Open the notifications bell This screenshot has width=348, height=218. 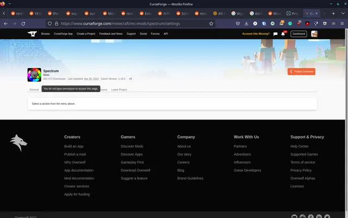pyautogui.click(x=283, y=34)
